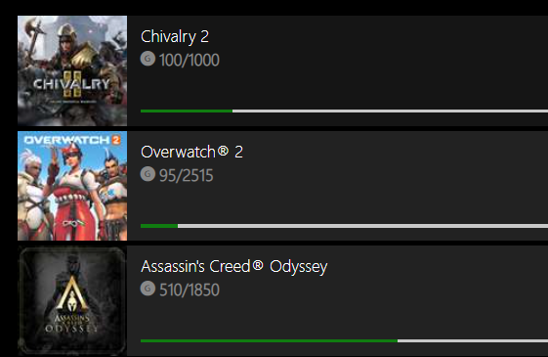Select the Overwatch 2 row empty area
548x357 pixels.
pyautogui.click(x=385, y=186)
